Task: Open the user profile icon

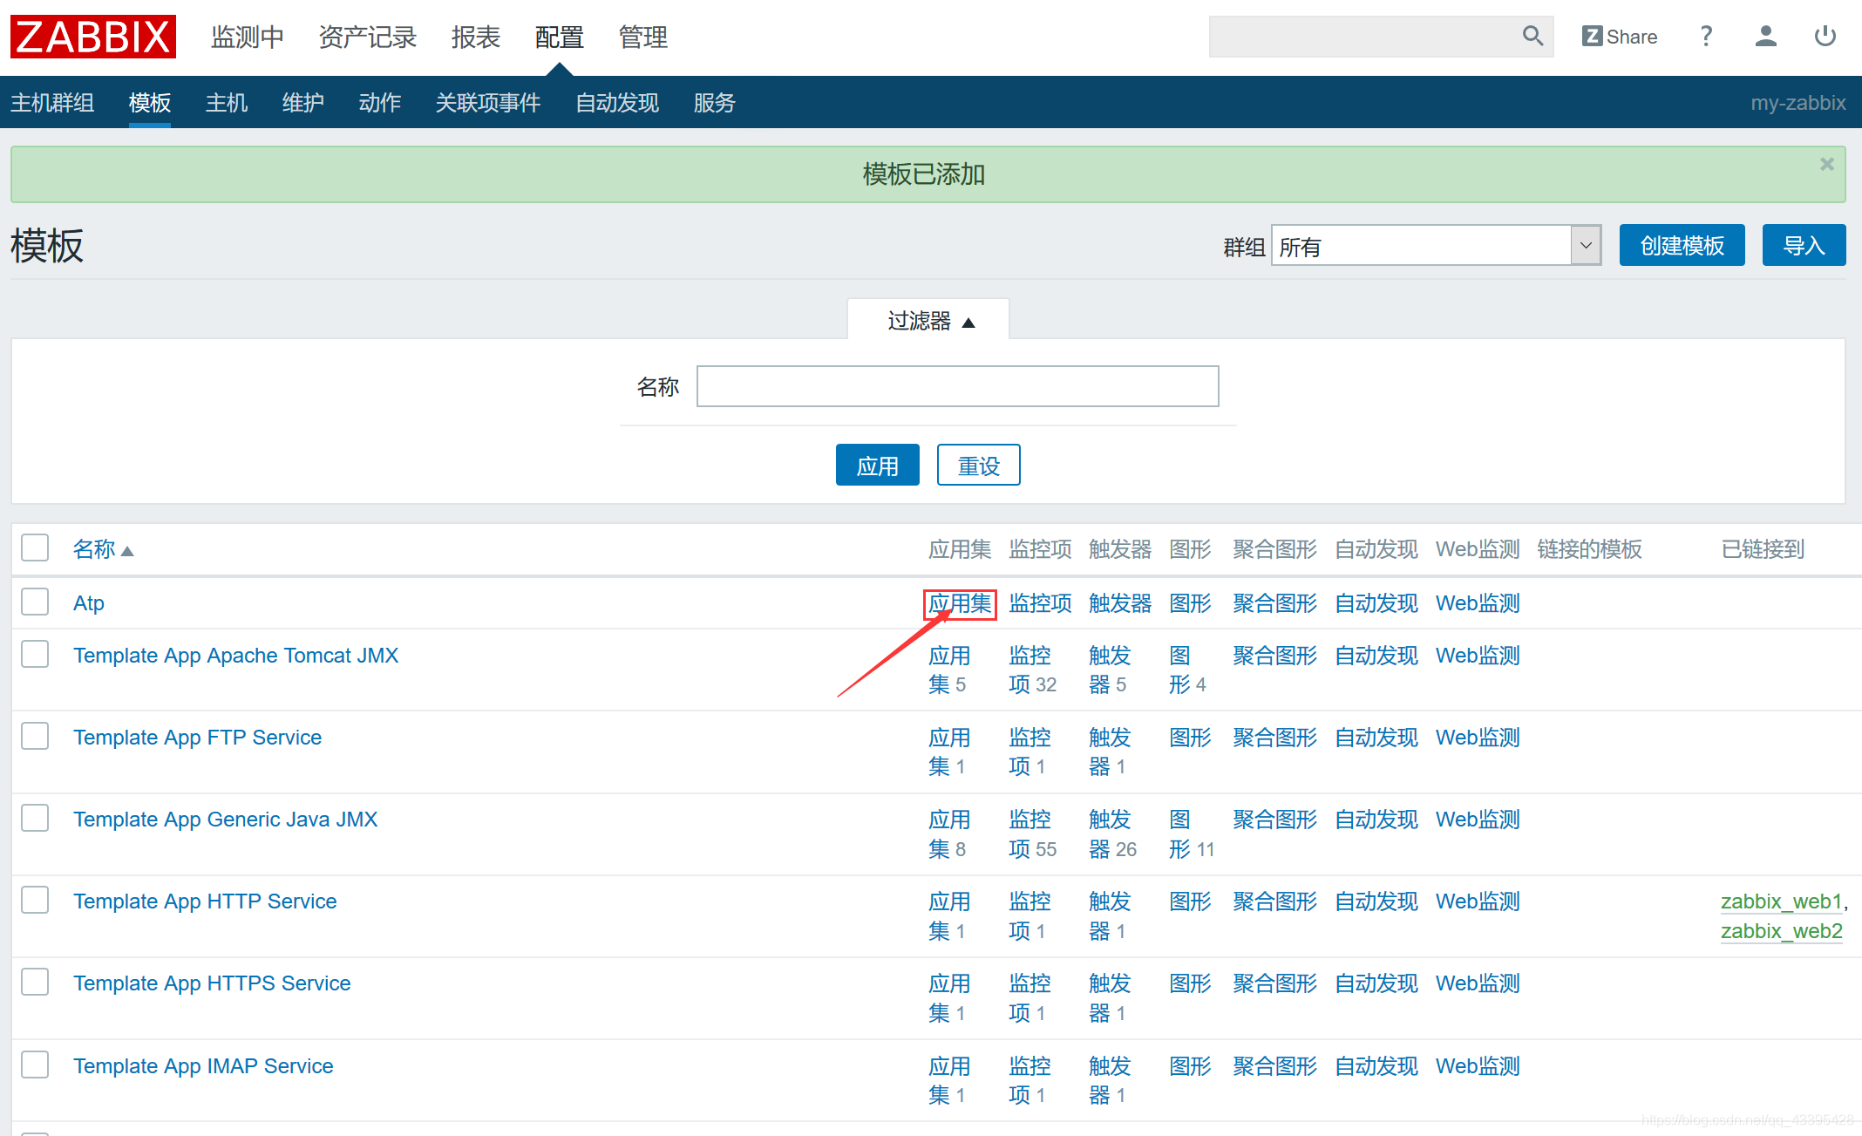Action: [x=1766, y=37]
